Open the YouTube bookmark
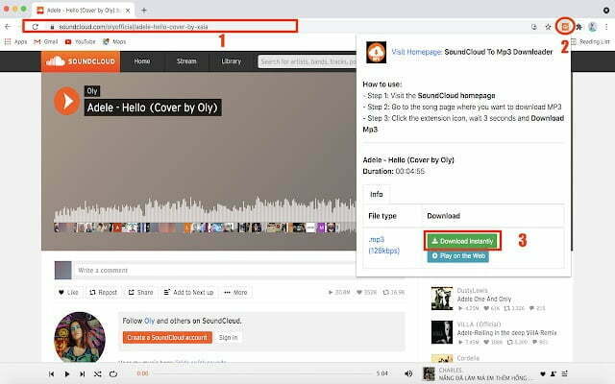615x384 pixels. [81, 41]
